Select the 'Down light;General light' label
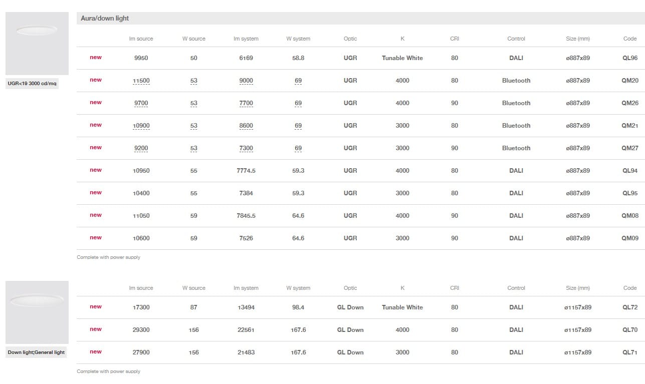 point(36,352)
